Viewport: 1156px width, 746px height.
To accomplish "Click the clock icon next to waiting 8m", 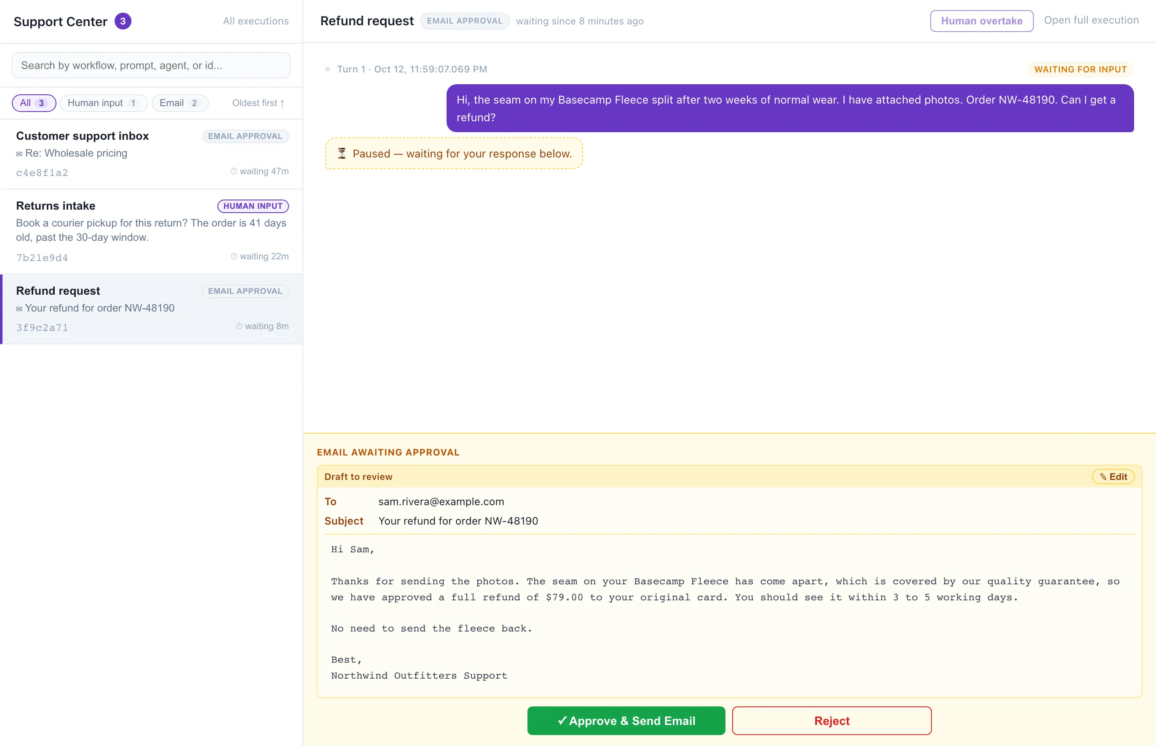I will tap(239, 327).
